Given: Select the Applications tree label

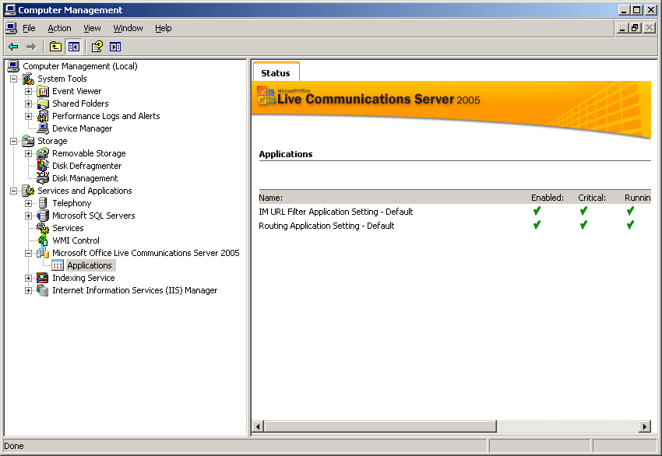Looking at the screenshot, I should tap(90, 265).
